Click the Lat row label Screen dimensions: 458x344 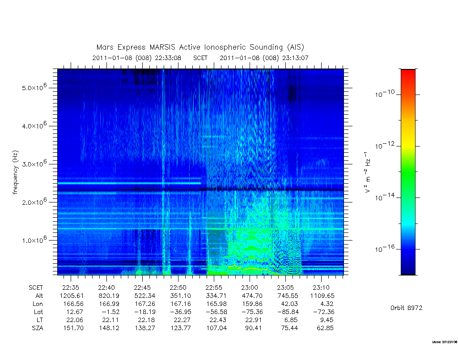click(38, 312)
